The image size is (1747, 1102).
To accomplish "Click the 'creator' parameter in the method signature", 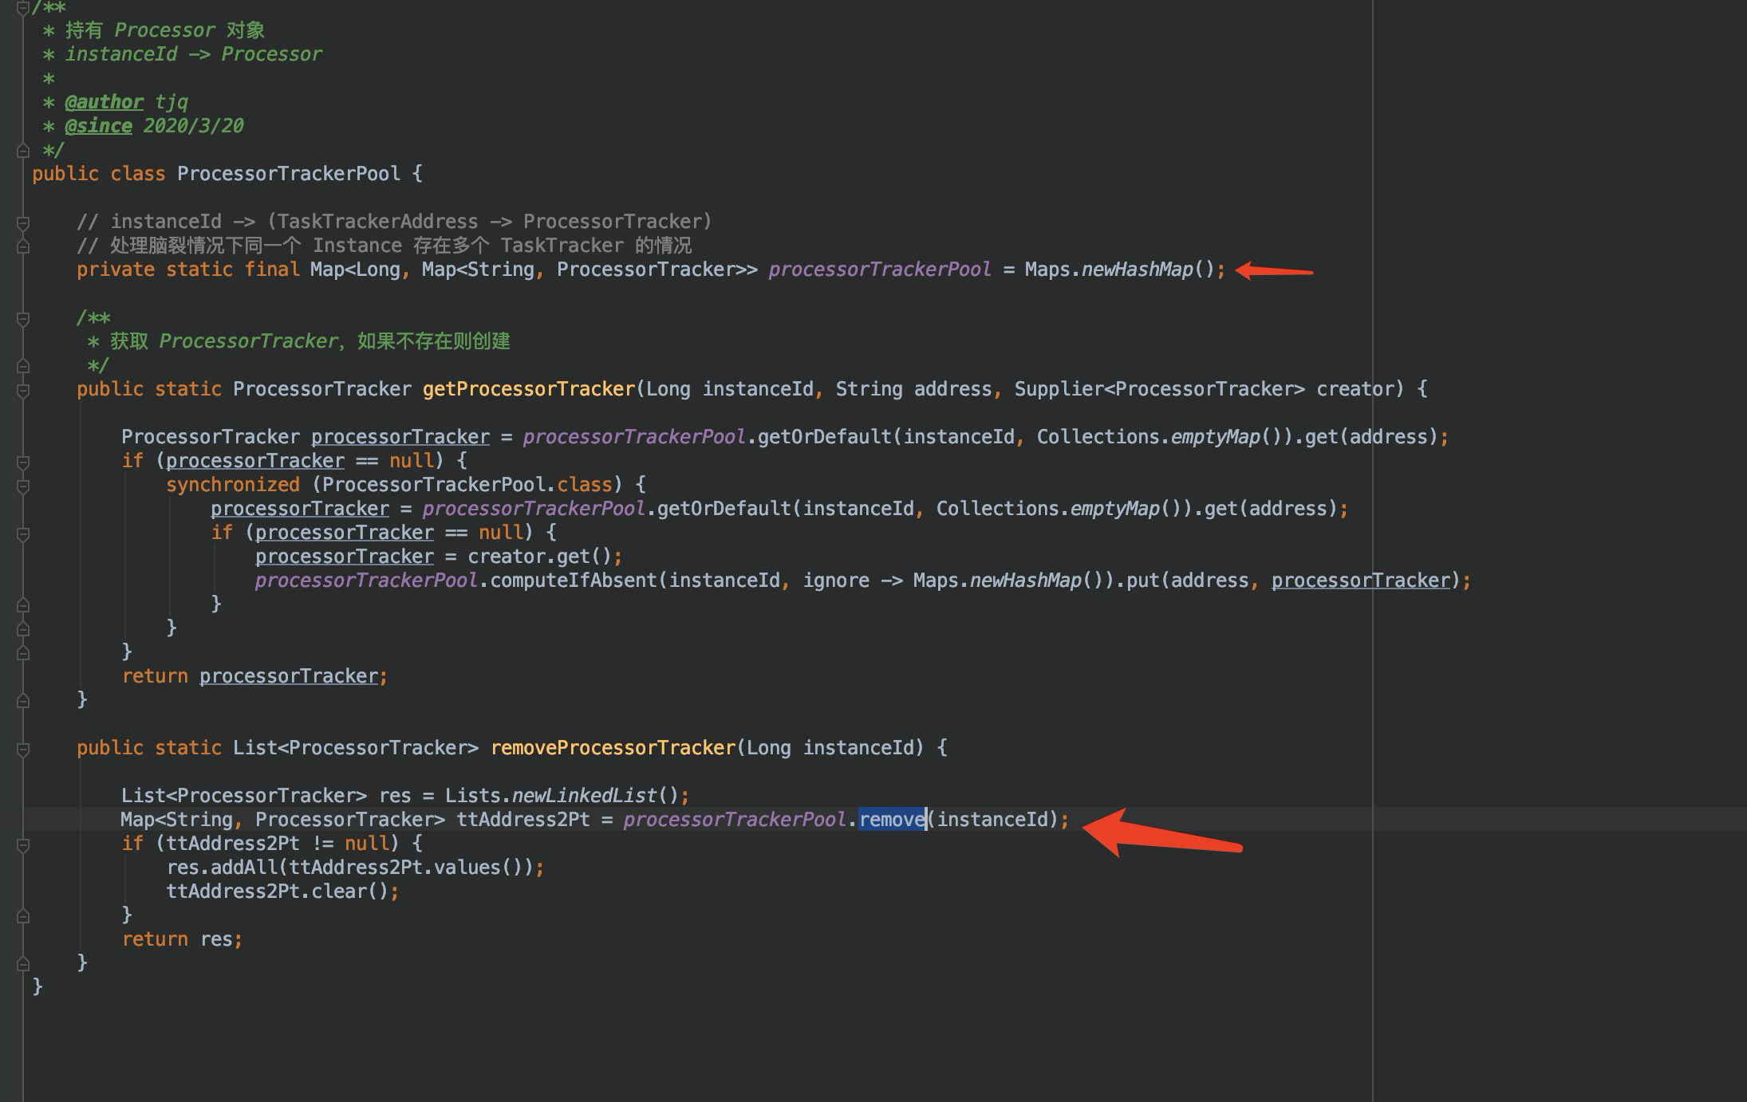I will coord(1355,389).
